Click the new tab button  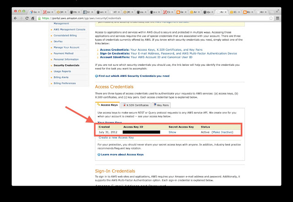(x=272, y=12)
